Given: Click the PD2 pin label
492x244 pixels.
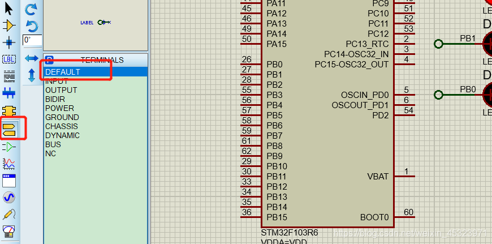Looking at the screenshot, I should (381, 115).
